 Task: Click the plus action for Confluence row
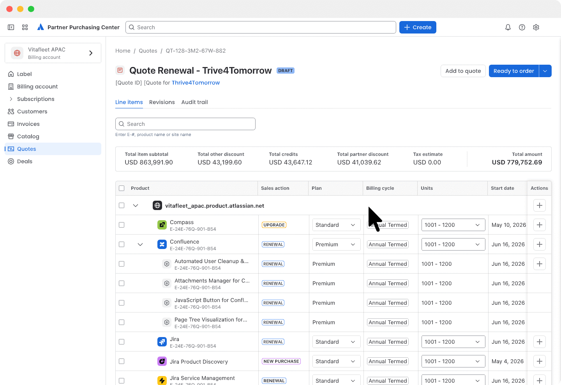540,244
